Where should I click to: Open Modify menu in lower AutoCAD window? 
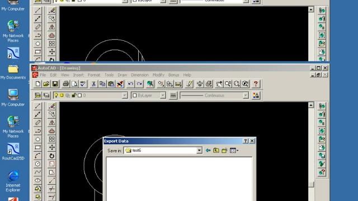[158, 75]
